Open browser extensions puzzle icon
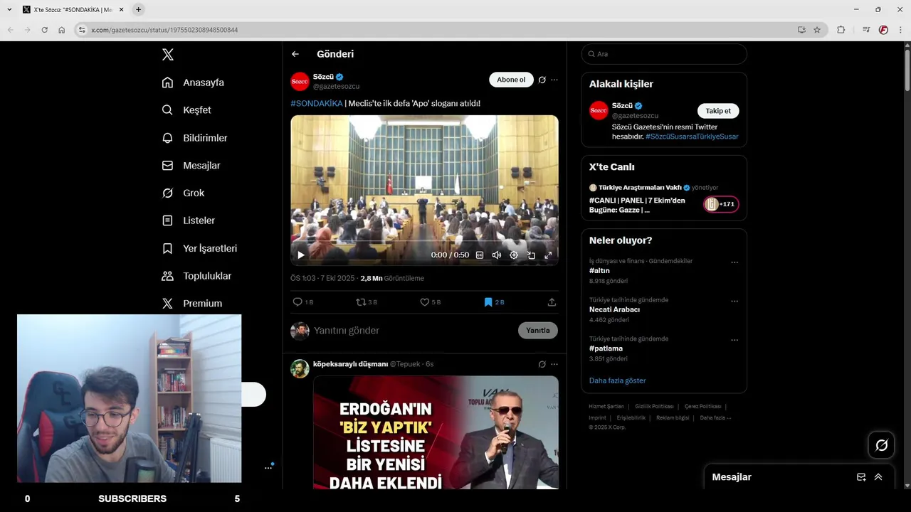 point(841,30)
